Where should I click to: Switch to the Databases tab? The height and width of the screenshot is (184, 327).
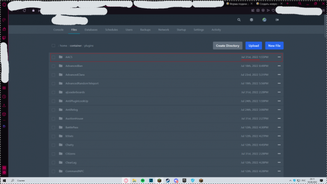pyautogui.click(x=91, y=30)
